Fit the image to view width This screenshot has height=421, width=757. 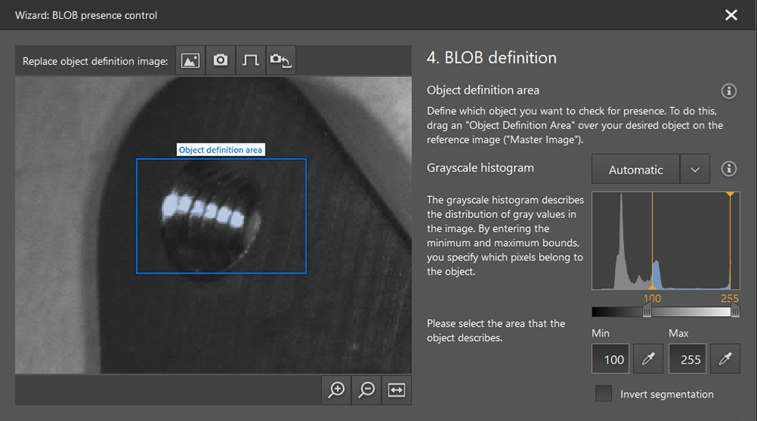coord(397,389)
